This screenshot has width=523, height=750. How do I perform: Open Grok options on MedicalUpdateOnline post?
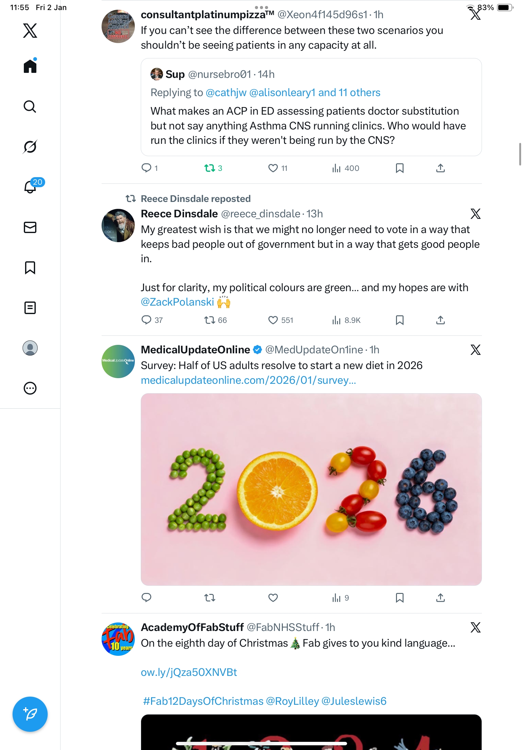point(475,350)
